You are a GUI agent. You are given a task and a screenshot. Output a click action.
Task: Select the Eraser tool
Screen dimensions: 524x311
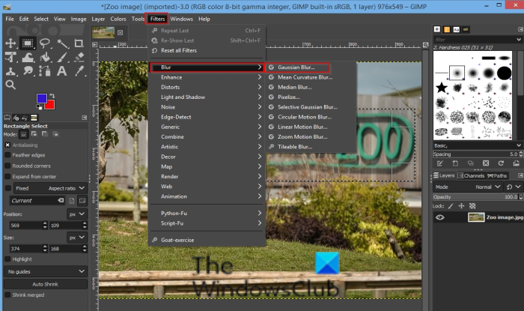point(79,57)
